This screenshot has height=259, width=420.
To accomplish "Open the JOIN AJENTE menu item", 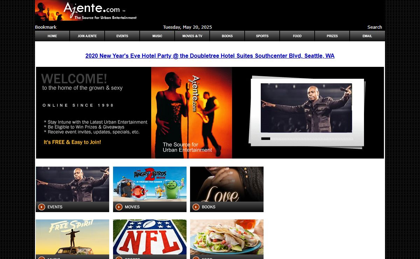I will pyautogui.click(x=87, y=36).
